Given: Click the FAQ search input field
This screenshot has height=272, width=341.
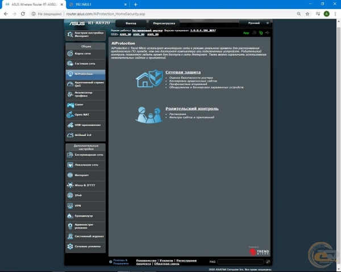Looking at the screenshot, I should point(240,262).
